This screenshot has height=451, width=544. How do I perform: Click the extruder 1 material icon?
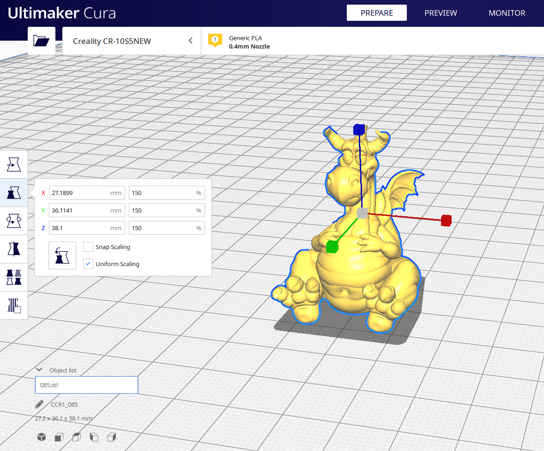(215, 40)
